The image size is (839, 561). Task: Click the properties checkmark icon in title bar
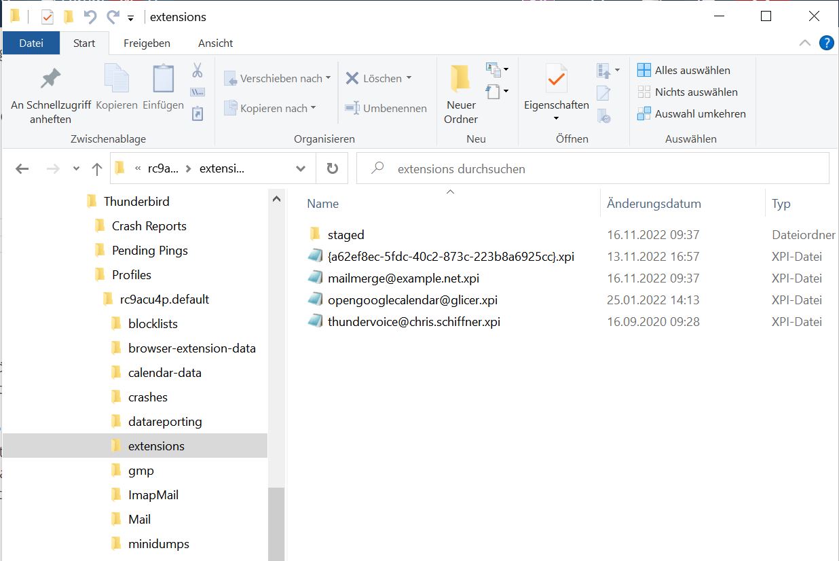[x=47, y=16]
